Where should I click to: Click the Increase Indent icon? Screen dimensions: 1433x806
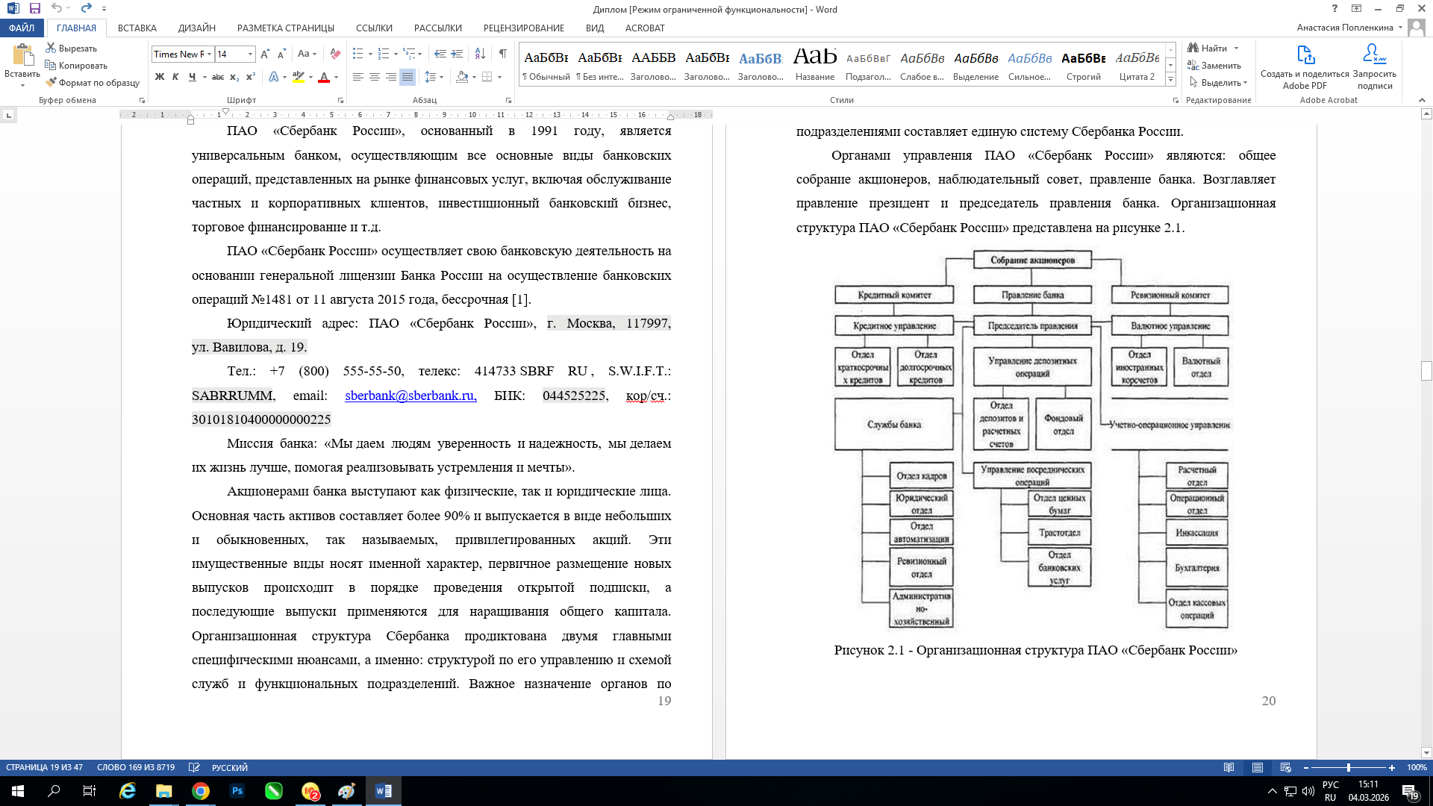[x=457, y=54]
